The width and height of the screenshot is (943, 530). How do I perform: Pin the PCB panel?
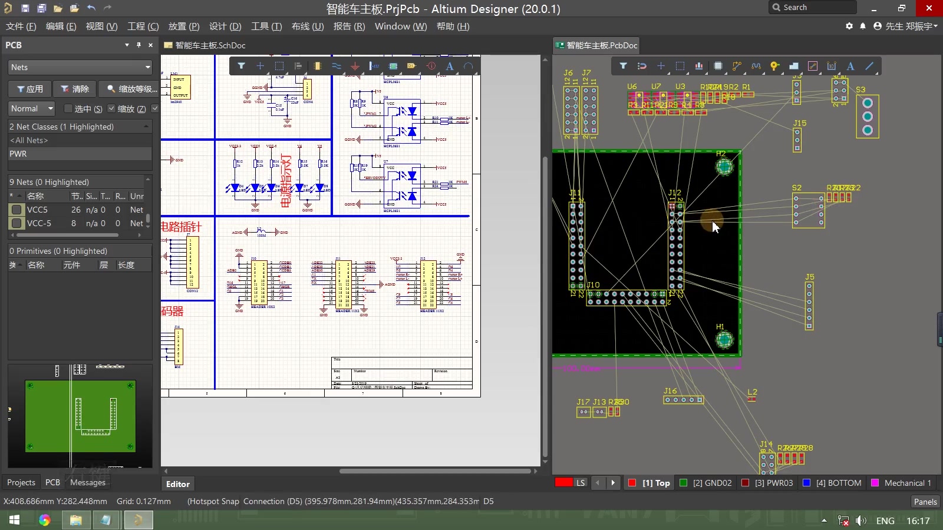point(139,45)
